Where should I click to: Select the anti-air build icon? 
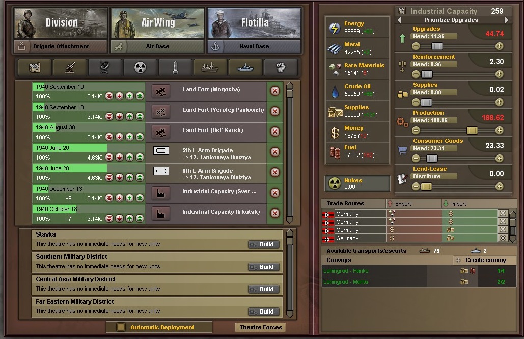(x=70, y=68)
